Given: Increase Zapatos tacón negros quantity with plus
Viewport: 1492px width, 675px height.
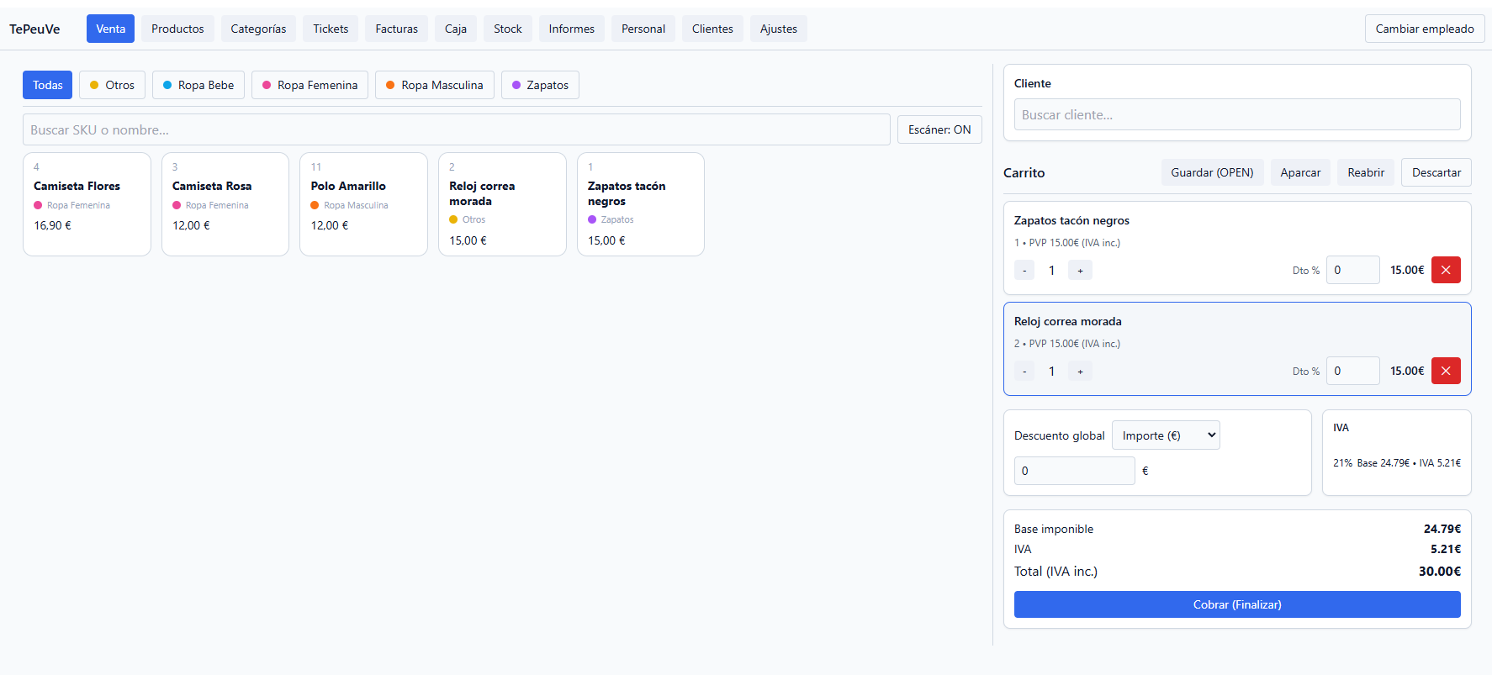Looking at the screenshot, I should point(1080,270).
